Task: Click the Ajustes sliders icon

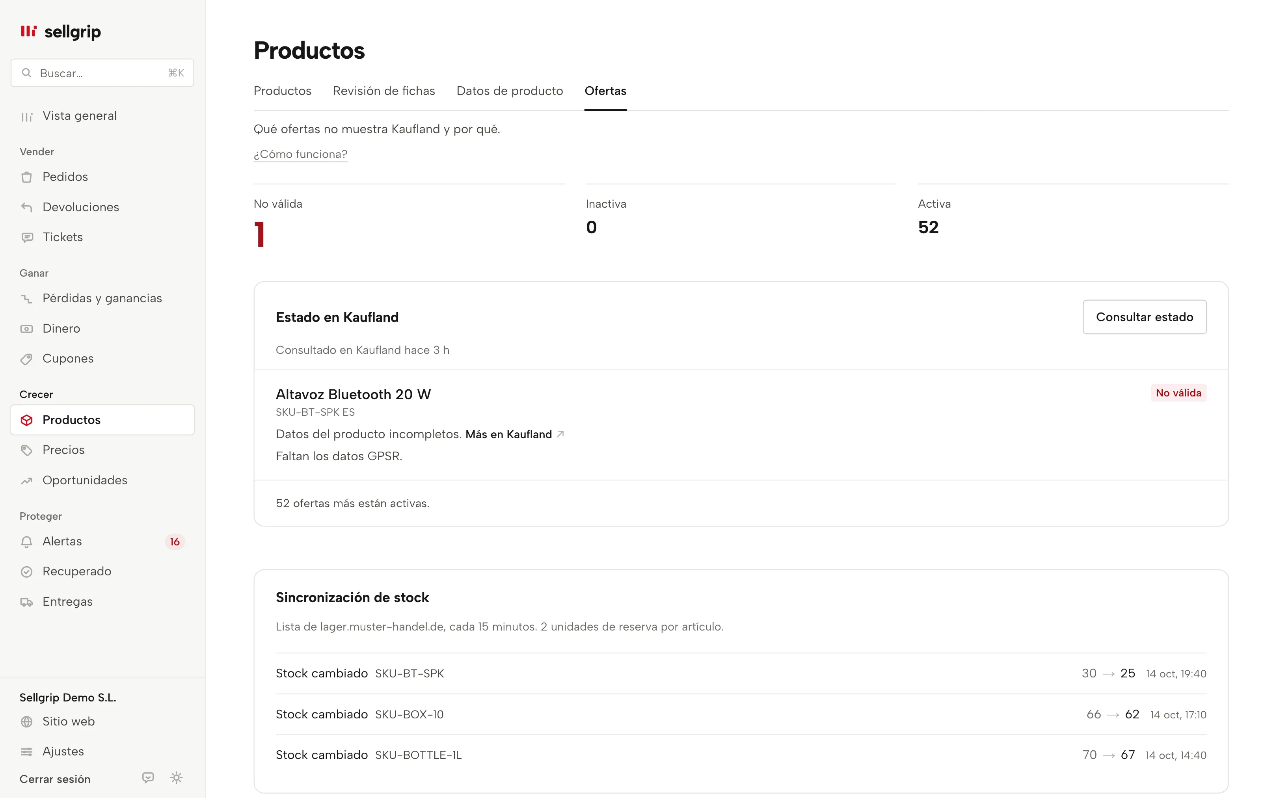Action: [x=26, y=751]
